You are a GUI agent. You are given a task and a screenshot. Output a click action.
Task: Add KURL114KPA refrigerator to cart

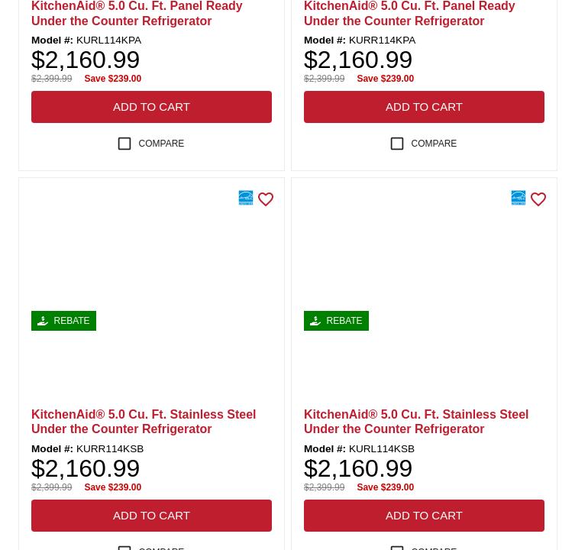[151, 107]
